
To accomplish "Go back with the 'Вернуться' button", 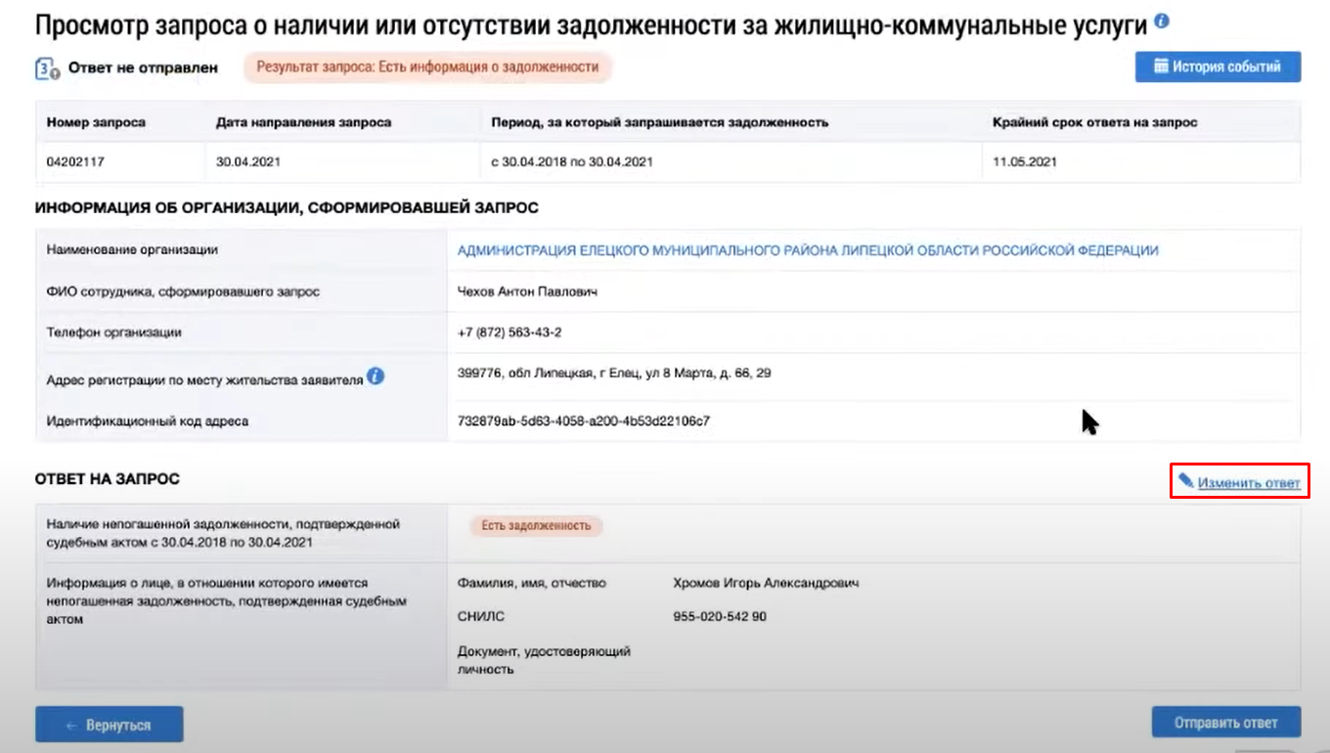I will 109,725.
